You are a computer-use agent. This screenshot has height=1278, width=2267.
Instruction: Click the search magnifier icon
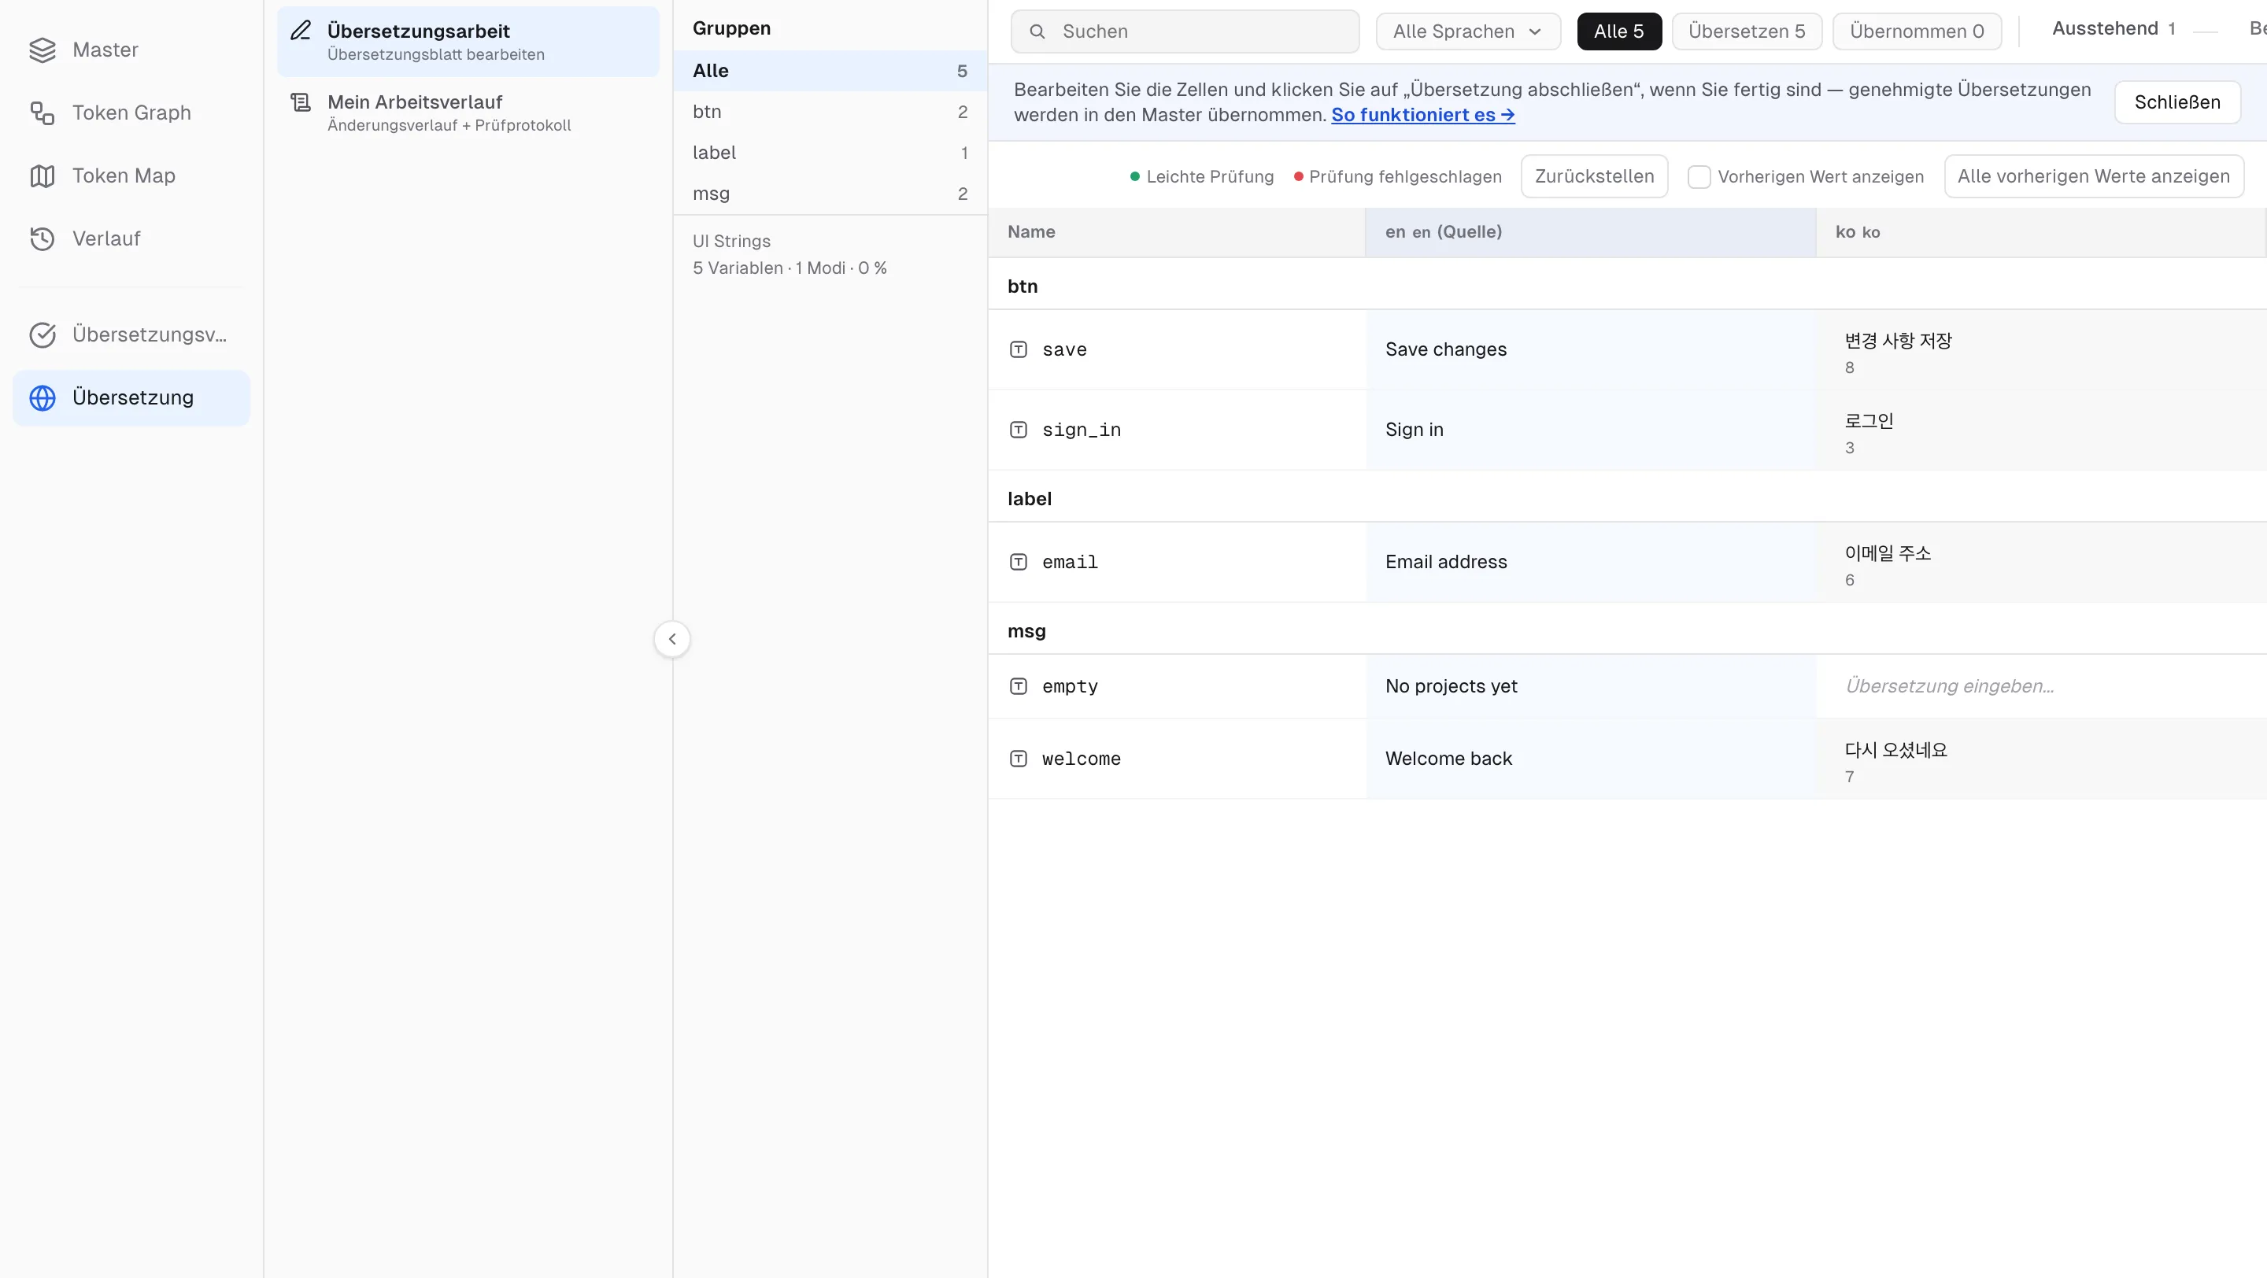tap(1037, 31)
